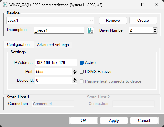
Task: Switch to the Advanced settings tab
Action: (x=53, y=45)
